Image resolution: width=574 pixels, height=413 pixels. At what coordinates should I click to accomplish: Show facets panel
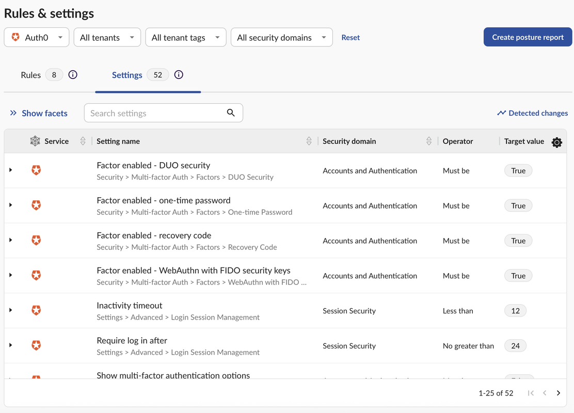(x=39, y=114)
